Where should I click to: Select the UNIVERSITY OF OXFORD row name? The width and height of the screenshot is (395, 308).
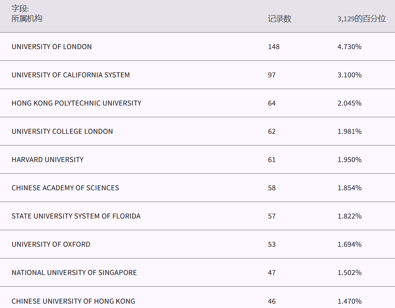click(51, 245)
